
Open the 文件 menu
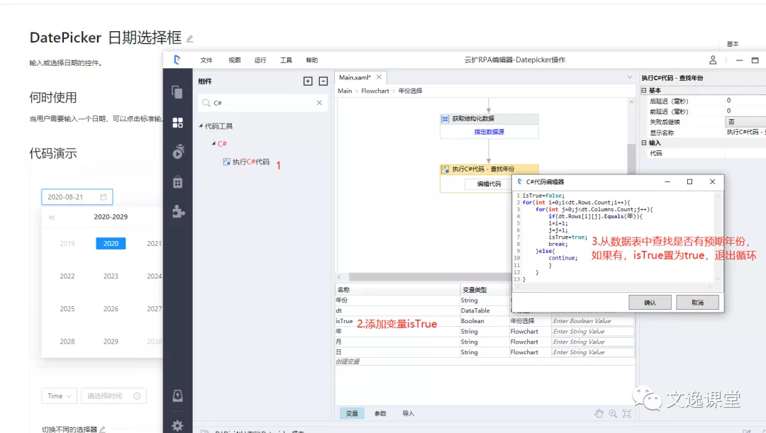pyautogui.click(x=206, y=60)
